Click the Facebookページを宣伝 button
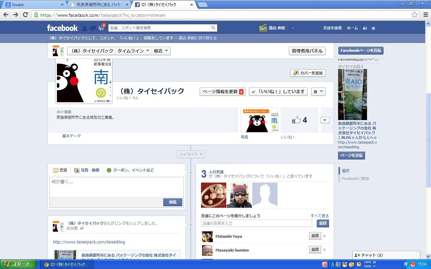This screenshot has width=431, height=269. pos(361,50)
